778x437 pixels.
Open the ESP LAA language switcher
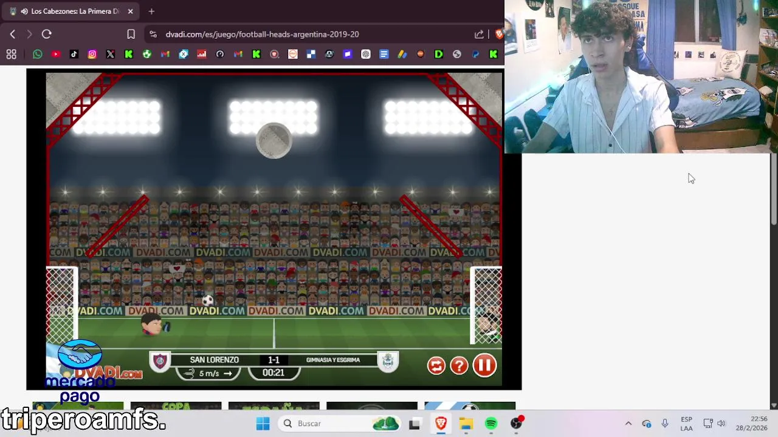coord(686,424)
